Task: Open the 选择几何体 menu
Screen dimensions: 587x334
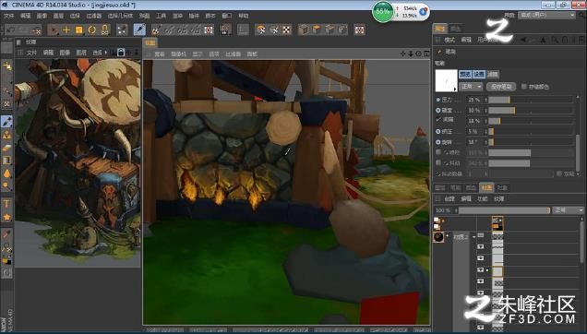Action: click(120, 16)
